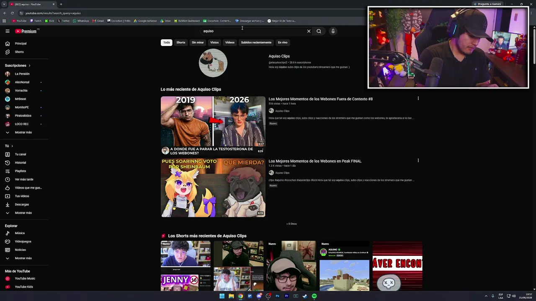Open File Explorer from the taskbar
This screenshot has height=301, width=536.
point(231,296)
